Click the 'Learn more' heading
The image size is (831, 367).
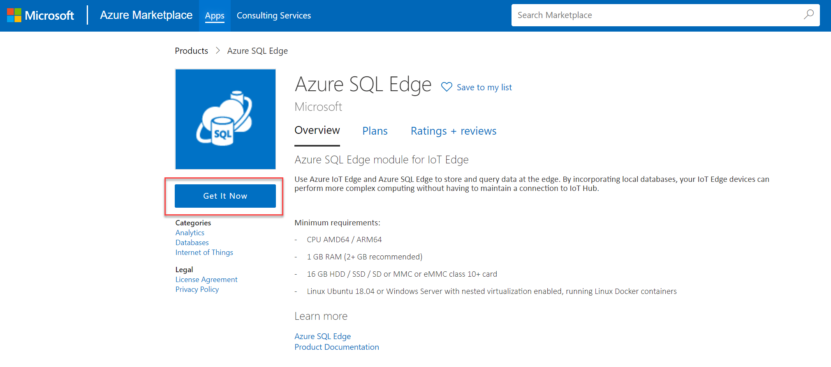tap(321, 316)
